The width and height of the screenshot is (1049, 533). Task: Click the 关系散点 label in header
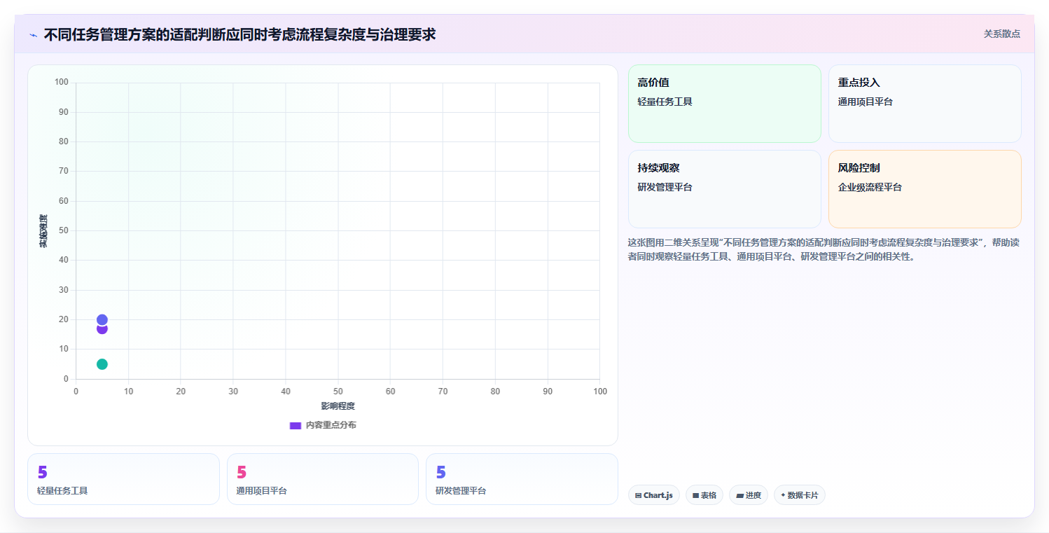1002,34
